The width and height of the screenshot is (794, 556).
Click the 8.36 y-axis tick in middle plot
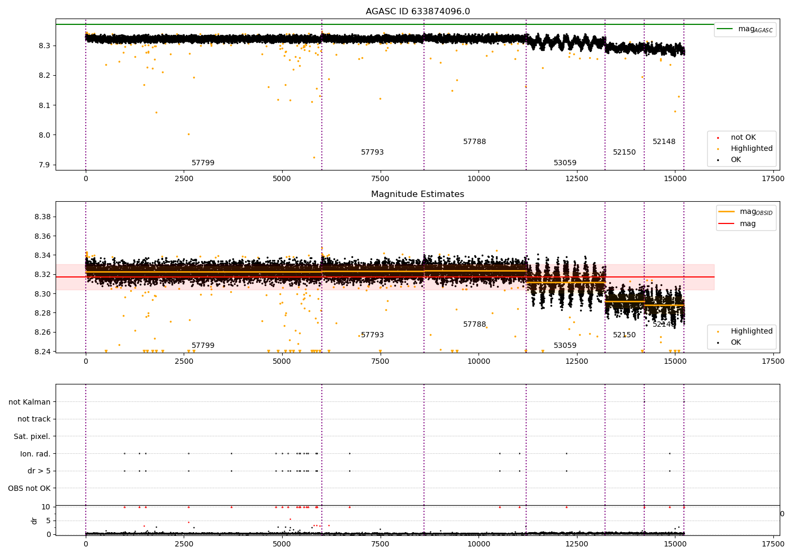[x=42, y=236]
